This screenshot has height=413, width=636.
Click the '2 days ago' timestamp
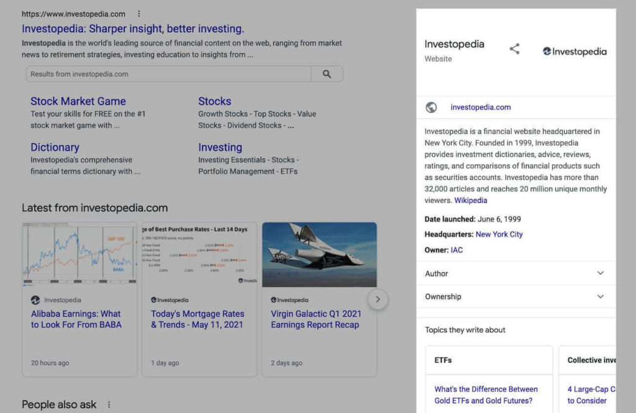[286, 363]
